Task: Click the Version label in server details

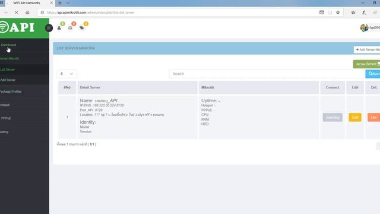Action: (x=85, y=131)
